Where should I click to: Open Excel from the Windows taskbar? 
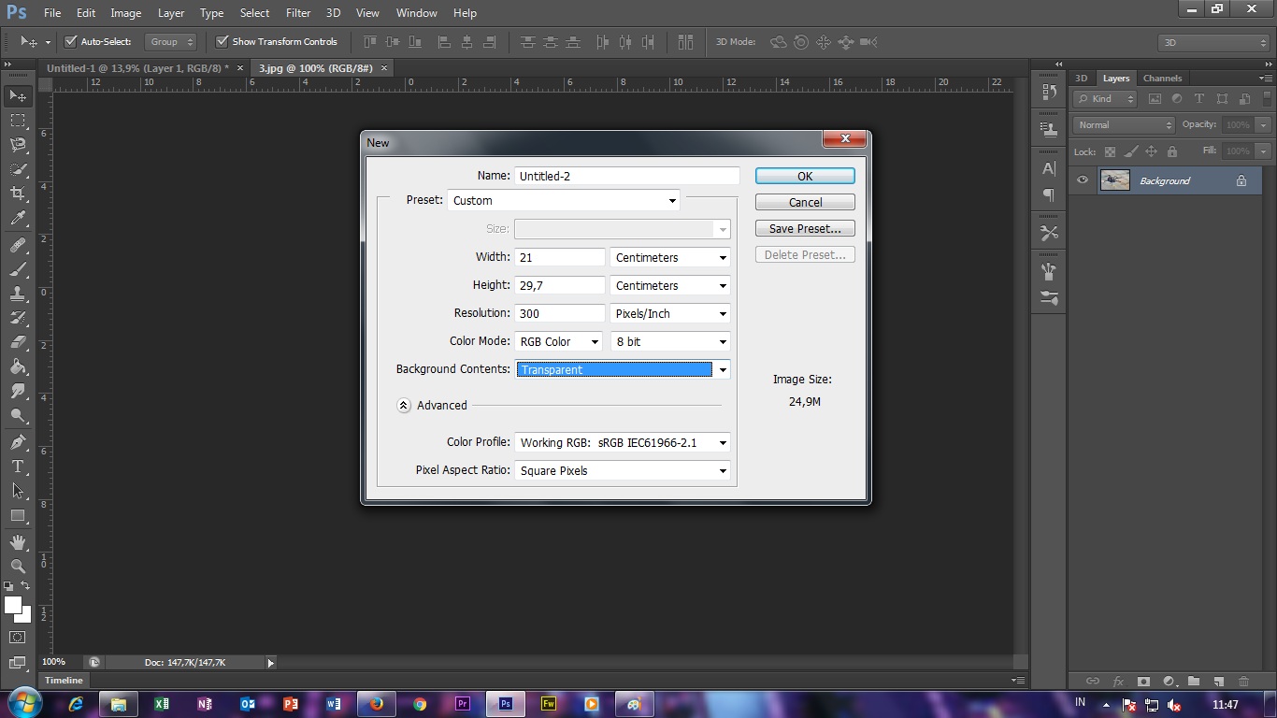(162, 704)
